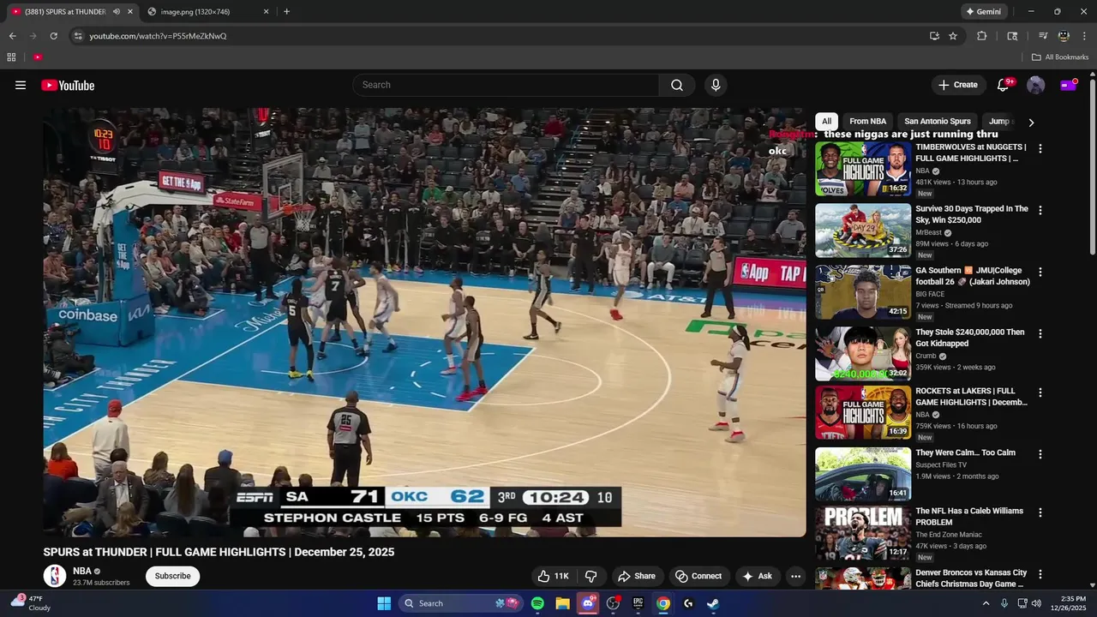The height and width of the screenshot is (617, 1097).
Task: Open Survive 30 Days Trapped thumbnail
Action: coord(863,231)
